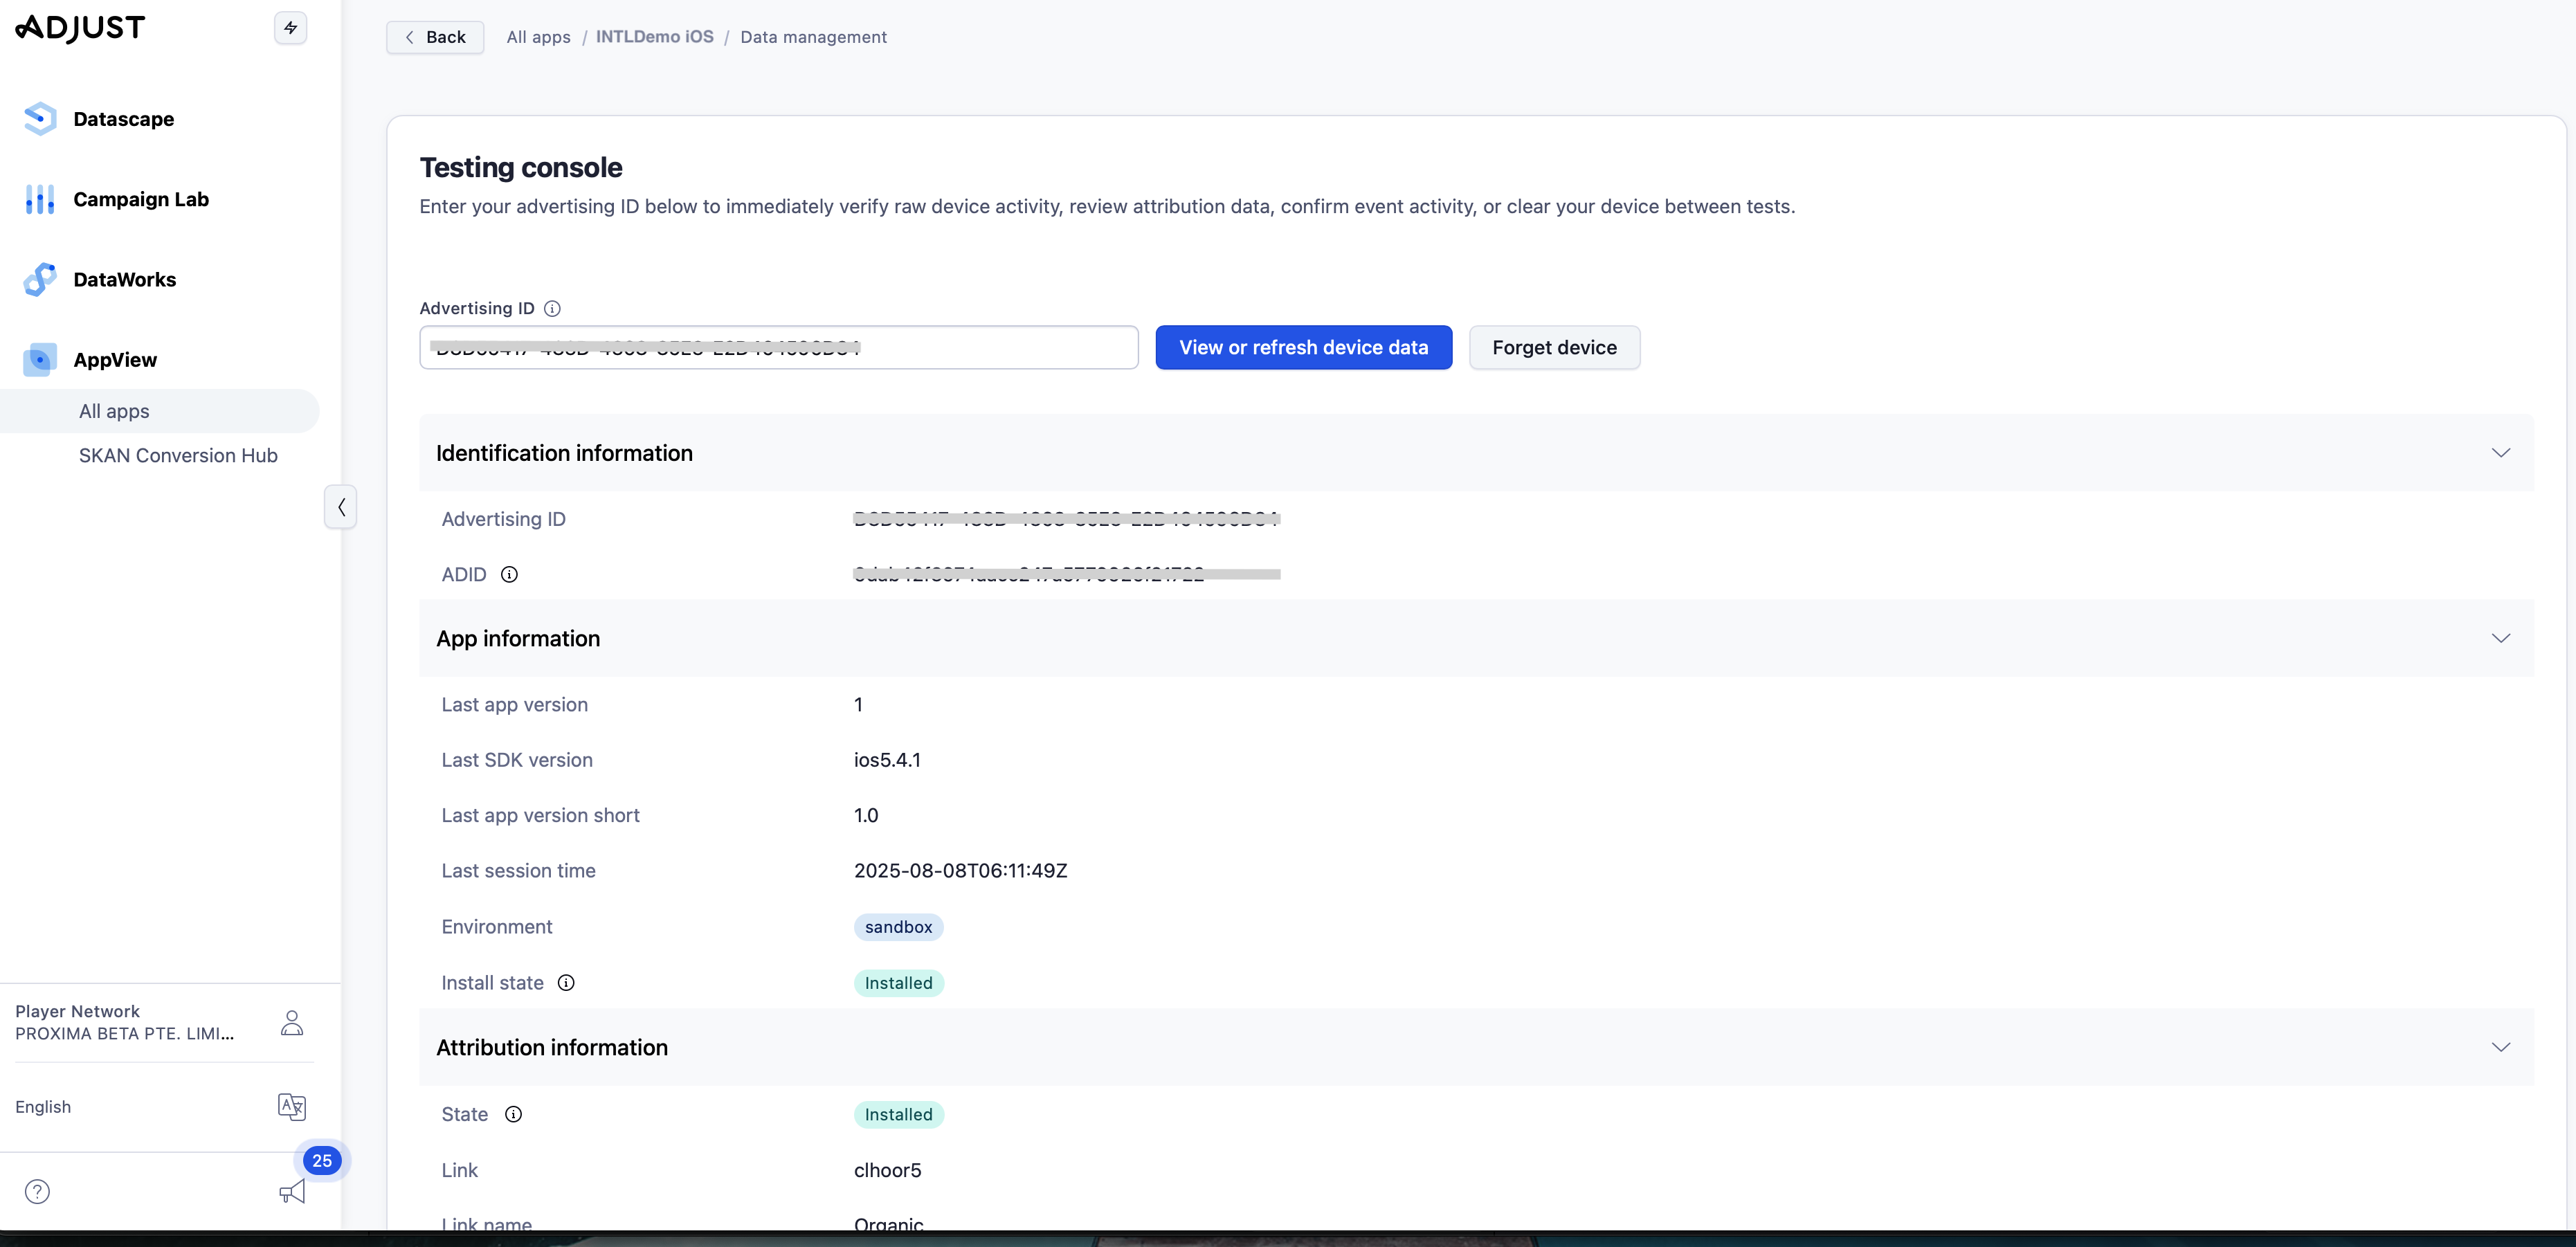Collapse the left sidebar panel
This screenshot has height=1247, width=2576.
point(340,507)
